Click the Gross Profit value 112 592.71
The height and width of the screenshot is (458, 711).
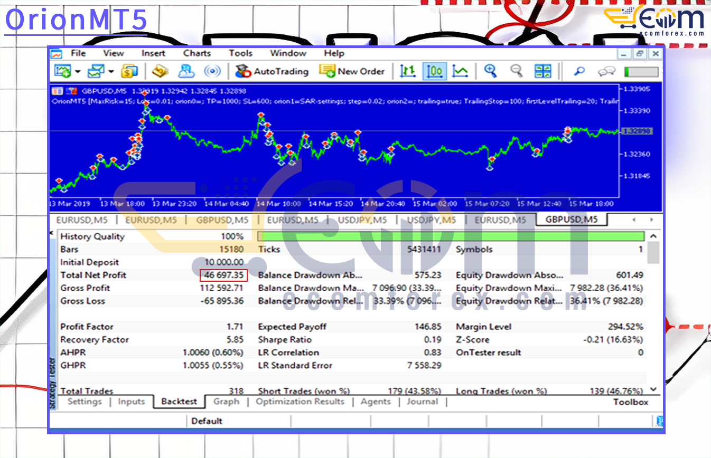pos(221,288)
